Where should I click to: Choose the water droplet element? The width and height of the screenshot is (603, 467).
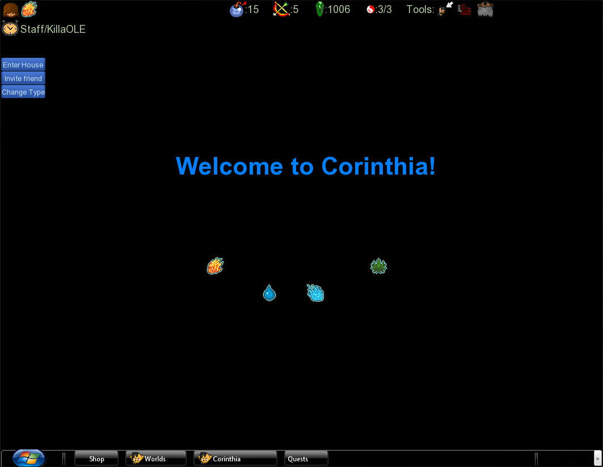click(x=269, y=293)
